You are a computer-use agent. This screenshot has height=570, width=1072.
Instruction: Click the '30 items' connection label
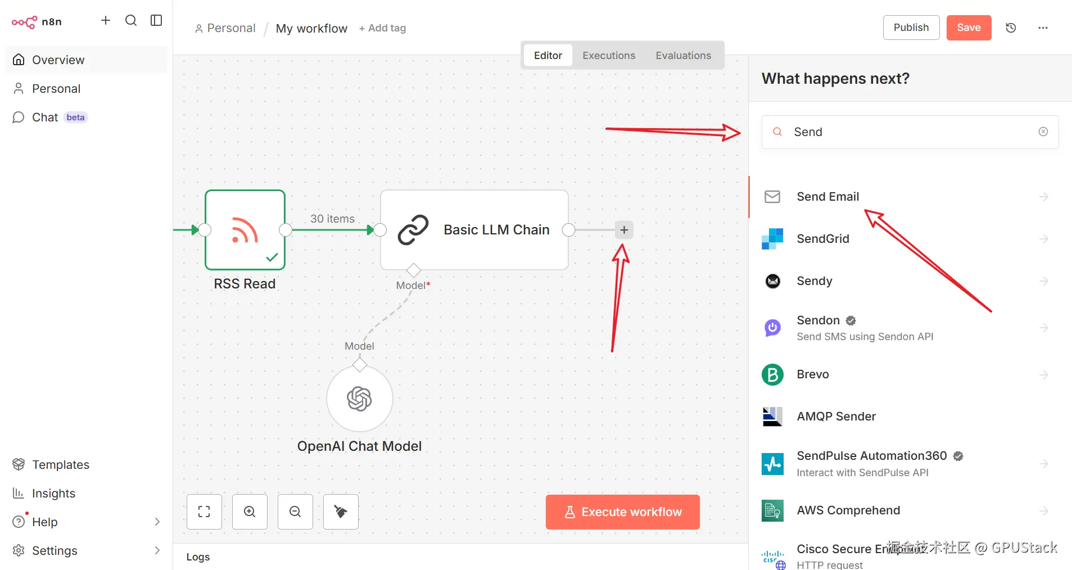332,219
